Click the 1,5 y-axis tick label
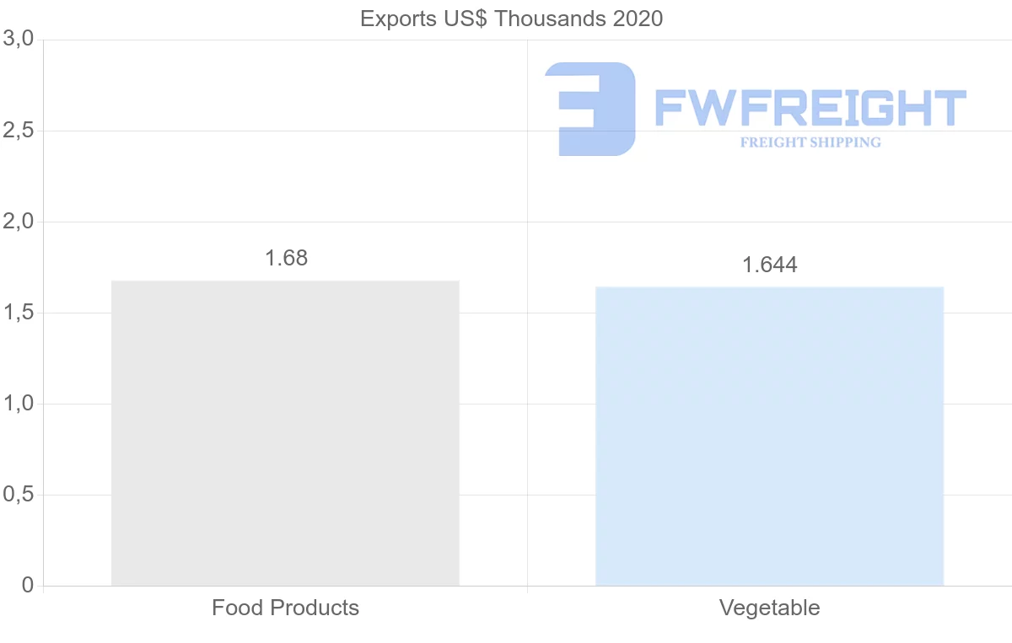 18,313
